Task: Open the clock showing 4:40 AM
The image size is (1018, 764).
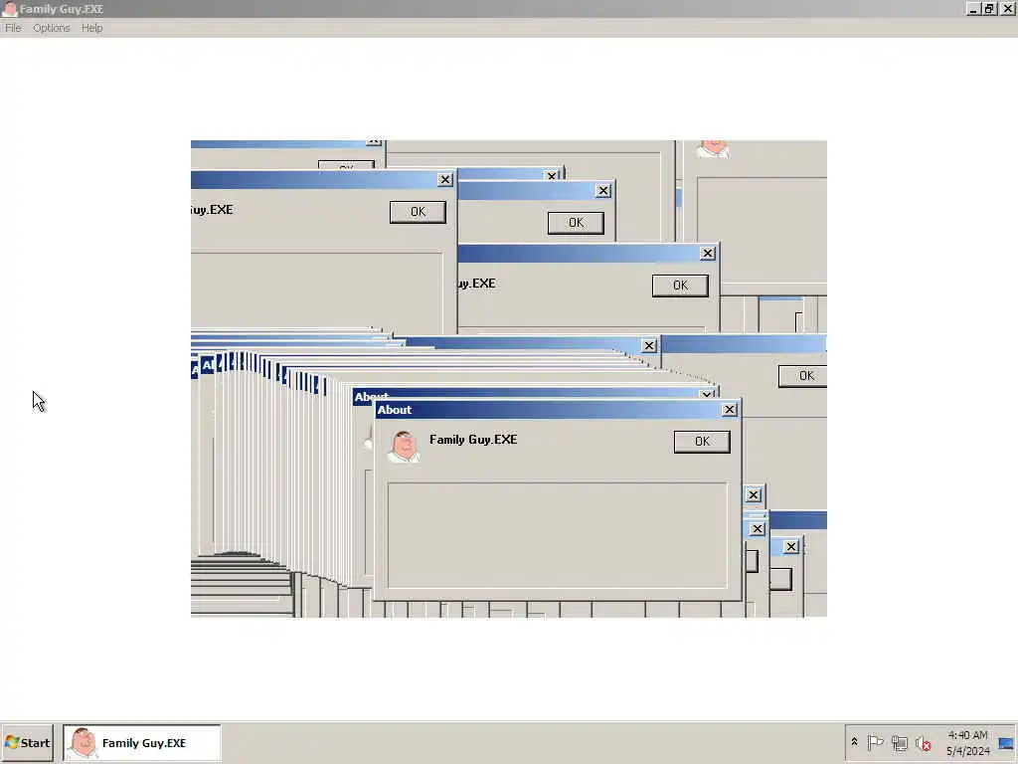Action: pyautogui.click(x=967, y=743)
